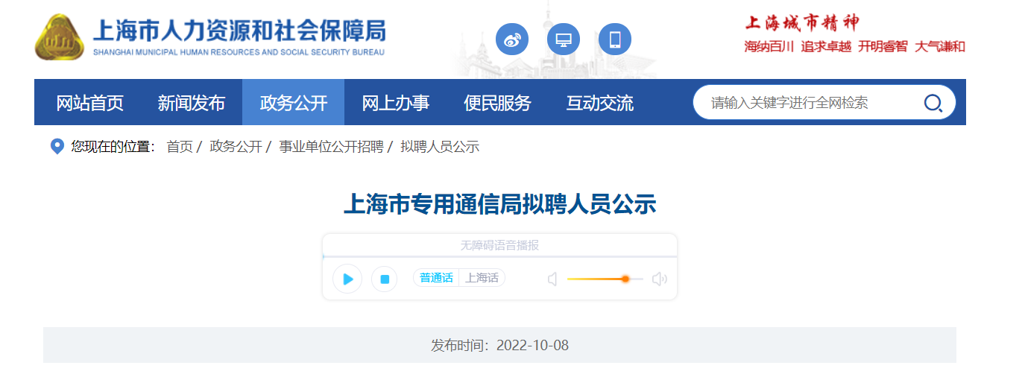Go to 政务公开 breadcrumb link

(236, 147)
